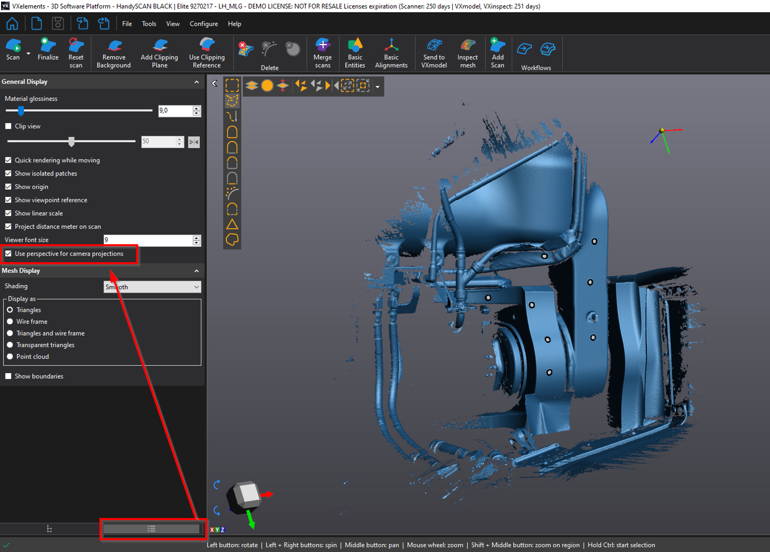Open the Configure menu
770x552 pixels.
pos(204,24)
